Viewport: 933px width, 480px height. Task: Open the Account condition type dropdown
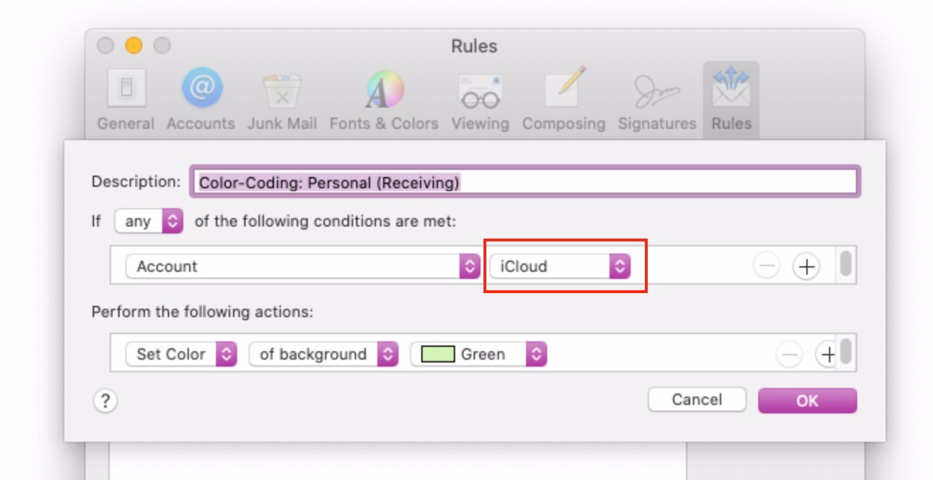click(x=302, y=267)
